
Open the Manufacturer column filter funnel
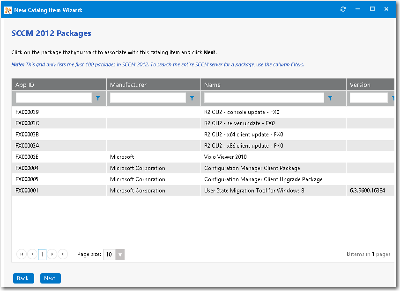click(192, 98)
